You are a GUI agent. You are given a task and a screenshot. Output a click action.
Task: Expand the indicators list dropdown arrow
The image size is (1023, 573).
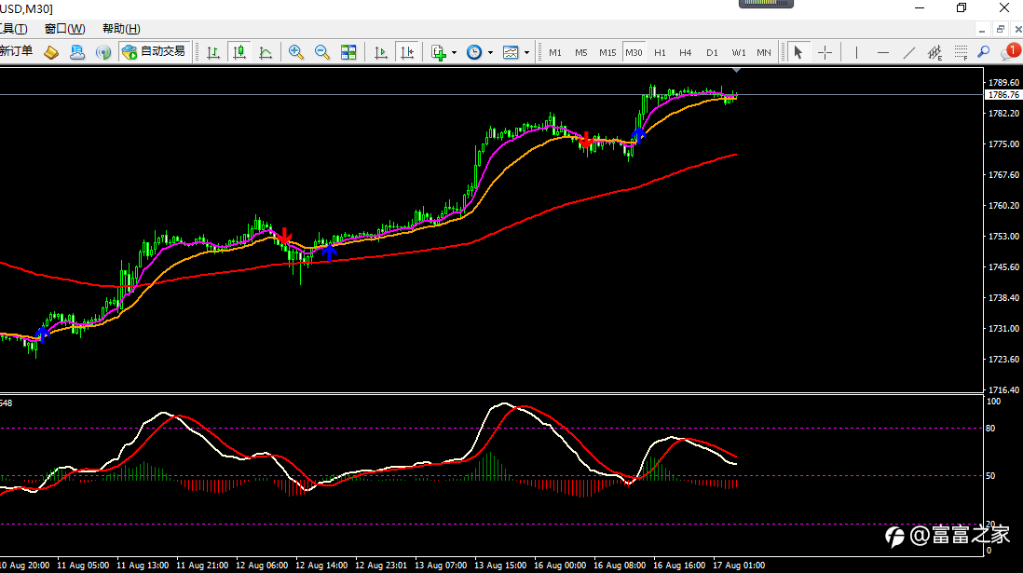click(x=454, y=52)
